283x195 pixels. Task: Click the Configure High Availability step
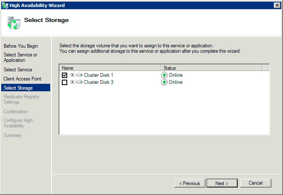click(18, 123)
